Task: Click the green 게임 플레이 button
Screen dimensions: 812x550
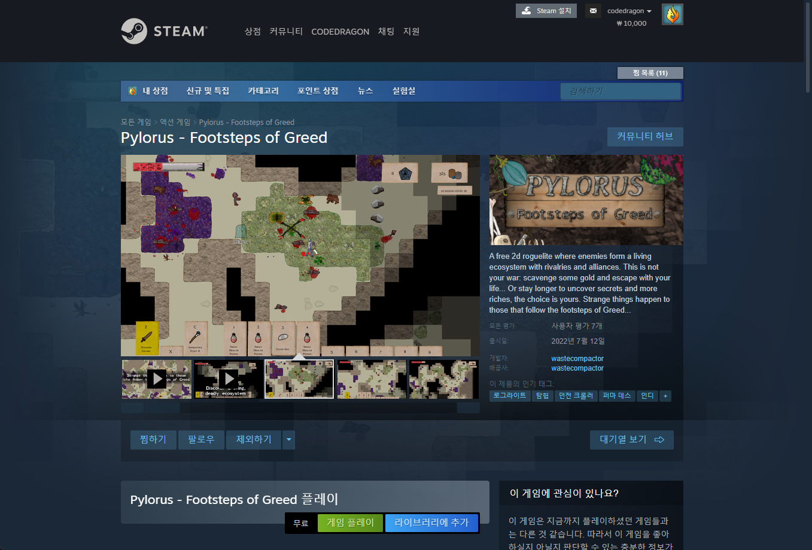Action: [x=351, y=523]
